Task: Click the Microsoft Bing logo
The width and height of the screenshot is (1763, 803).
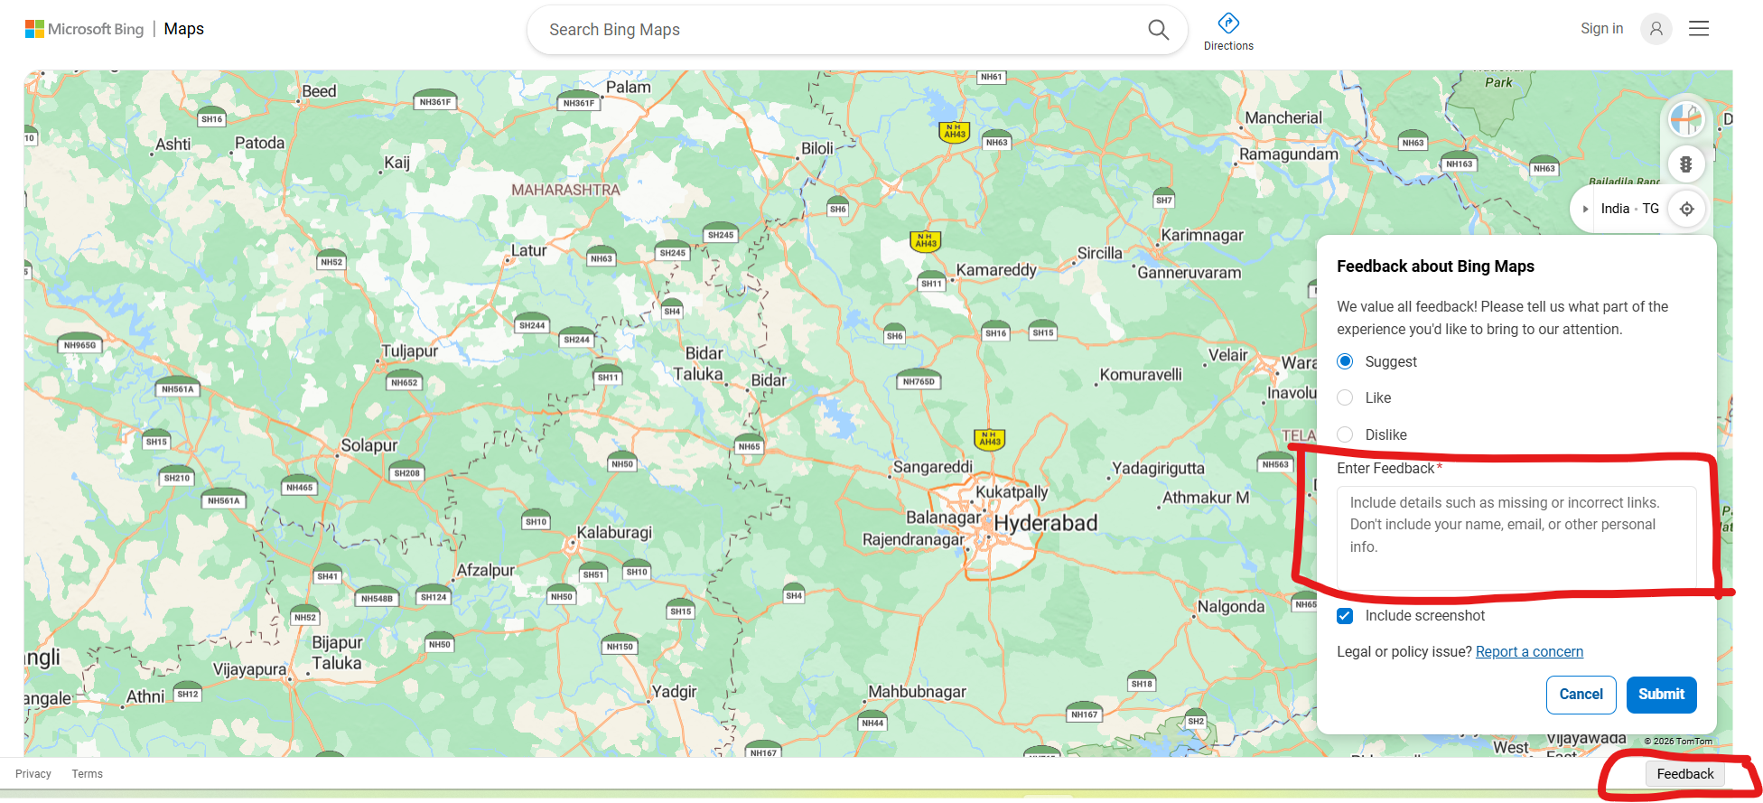Action: tap(85, 29)
